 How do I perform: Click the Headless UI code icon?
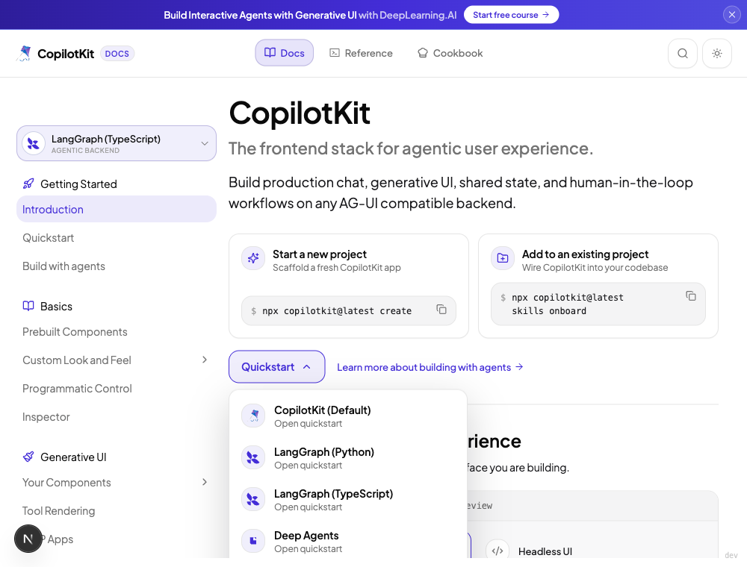point(498,551)
